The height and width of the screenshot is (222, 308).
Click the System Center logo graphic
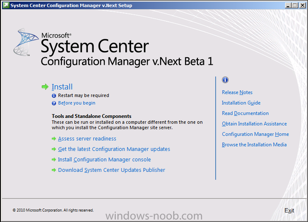26,42
